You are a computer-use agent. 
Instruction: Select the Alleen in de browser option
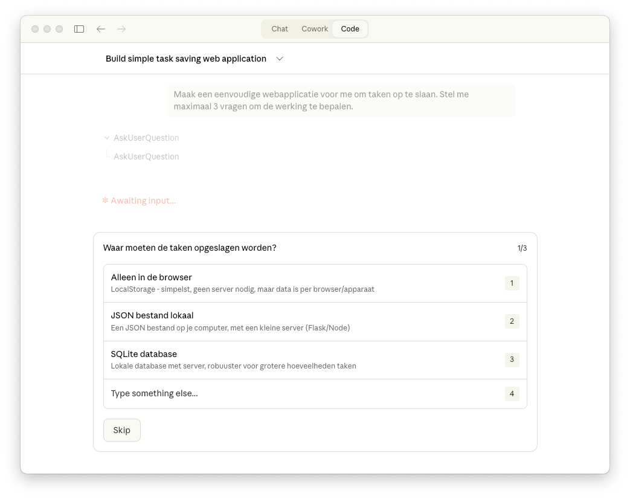point(315,283)
